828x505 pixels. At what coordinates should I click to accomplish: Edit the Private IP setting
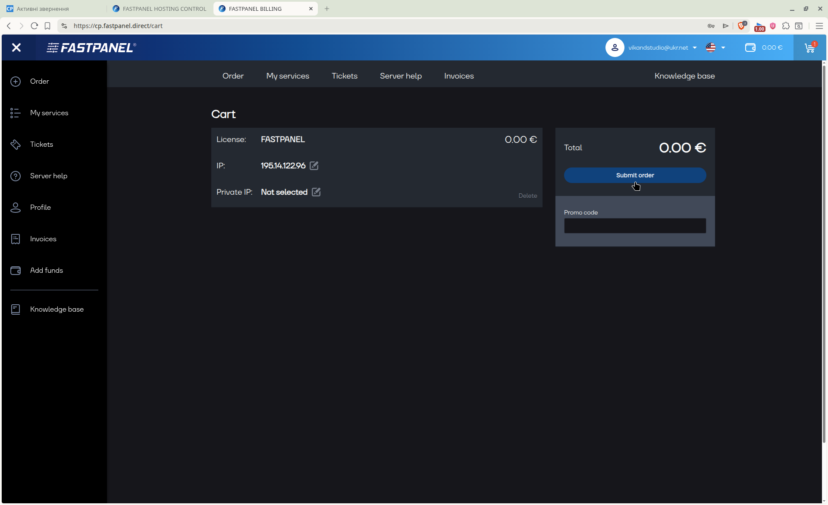coord(316,192)
